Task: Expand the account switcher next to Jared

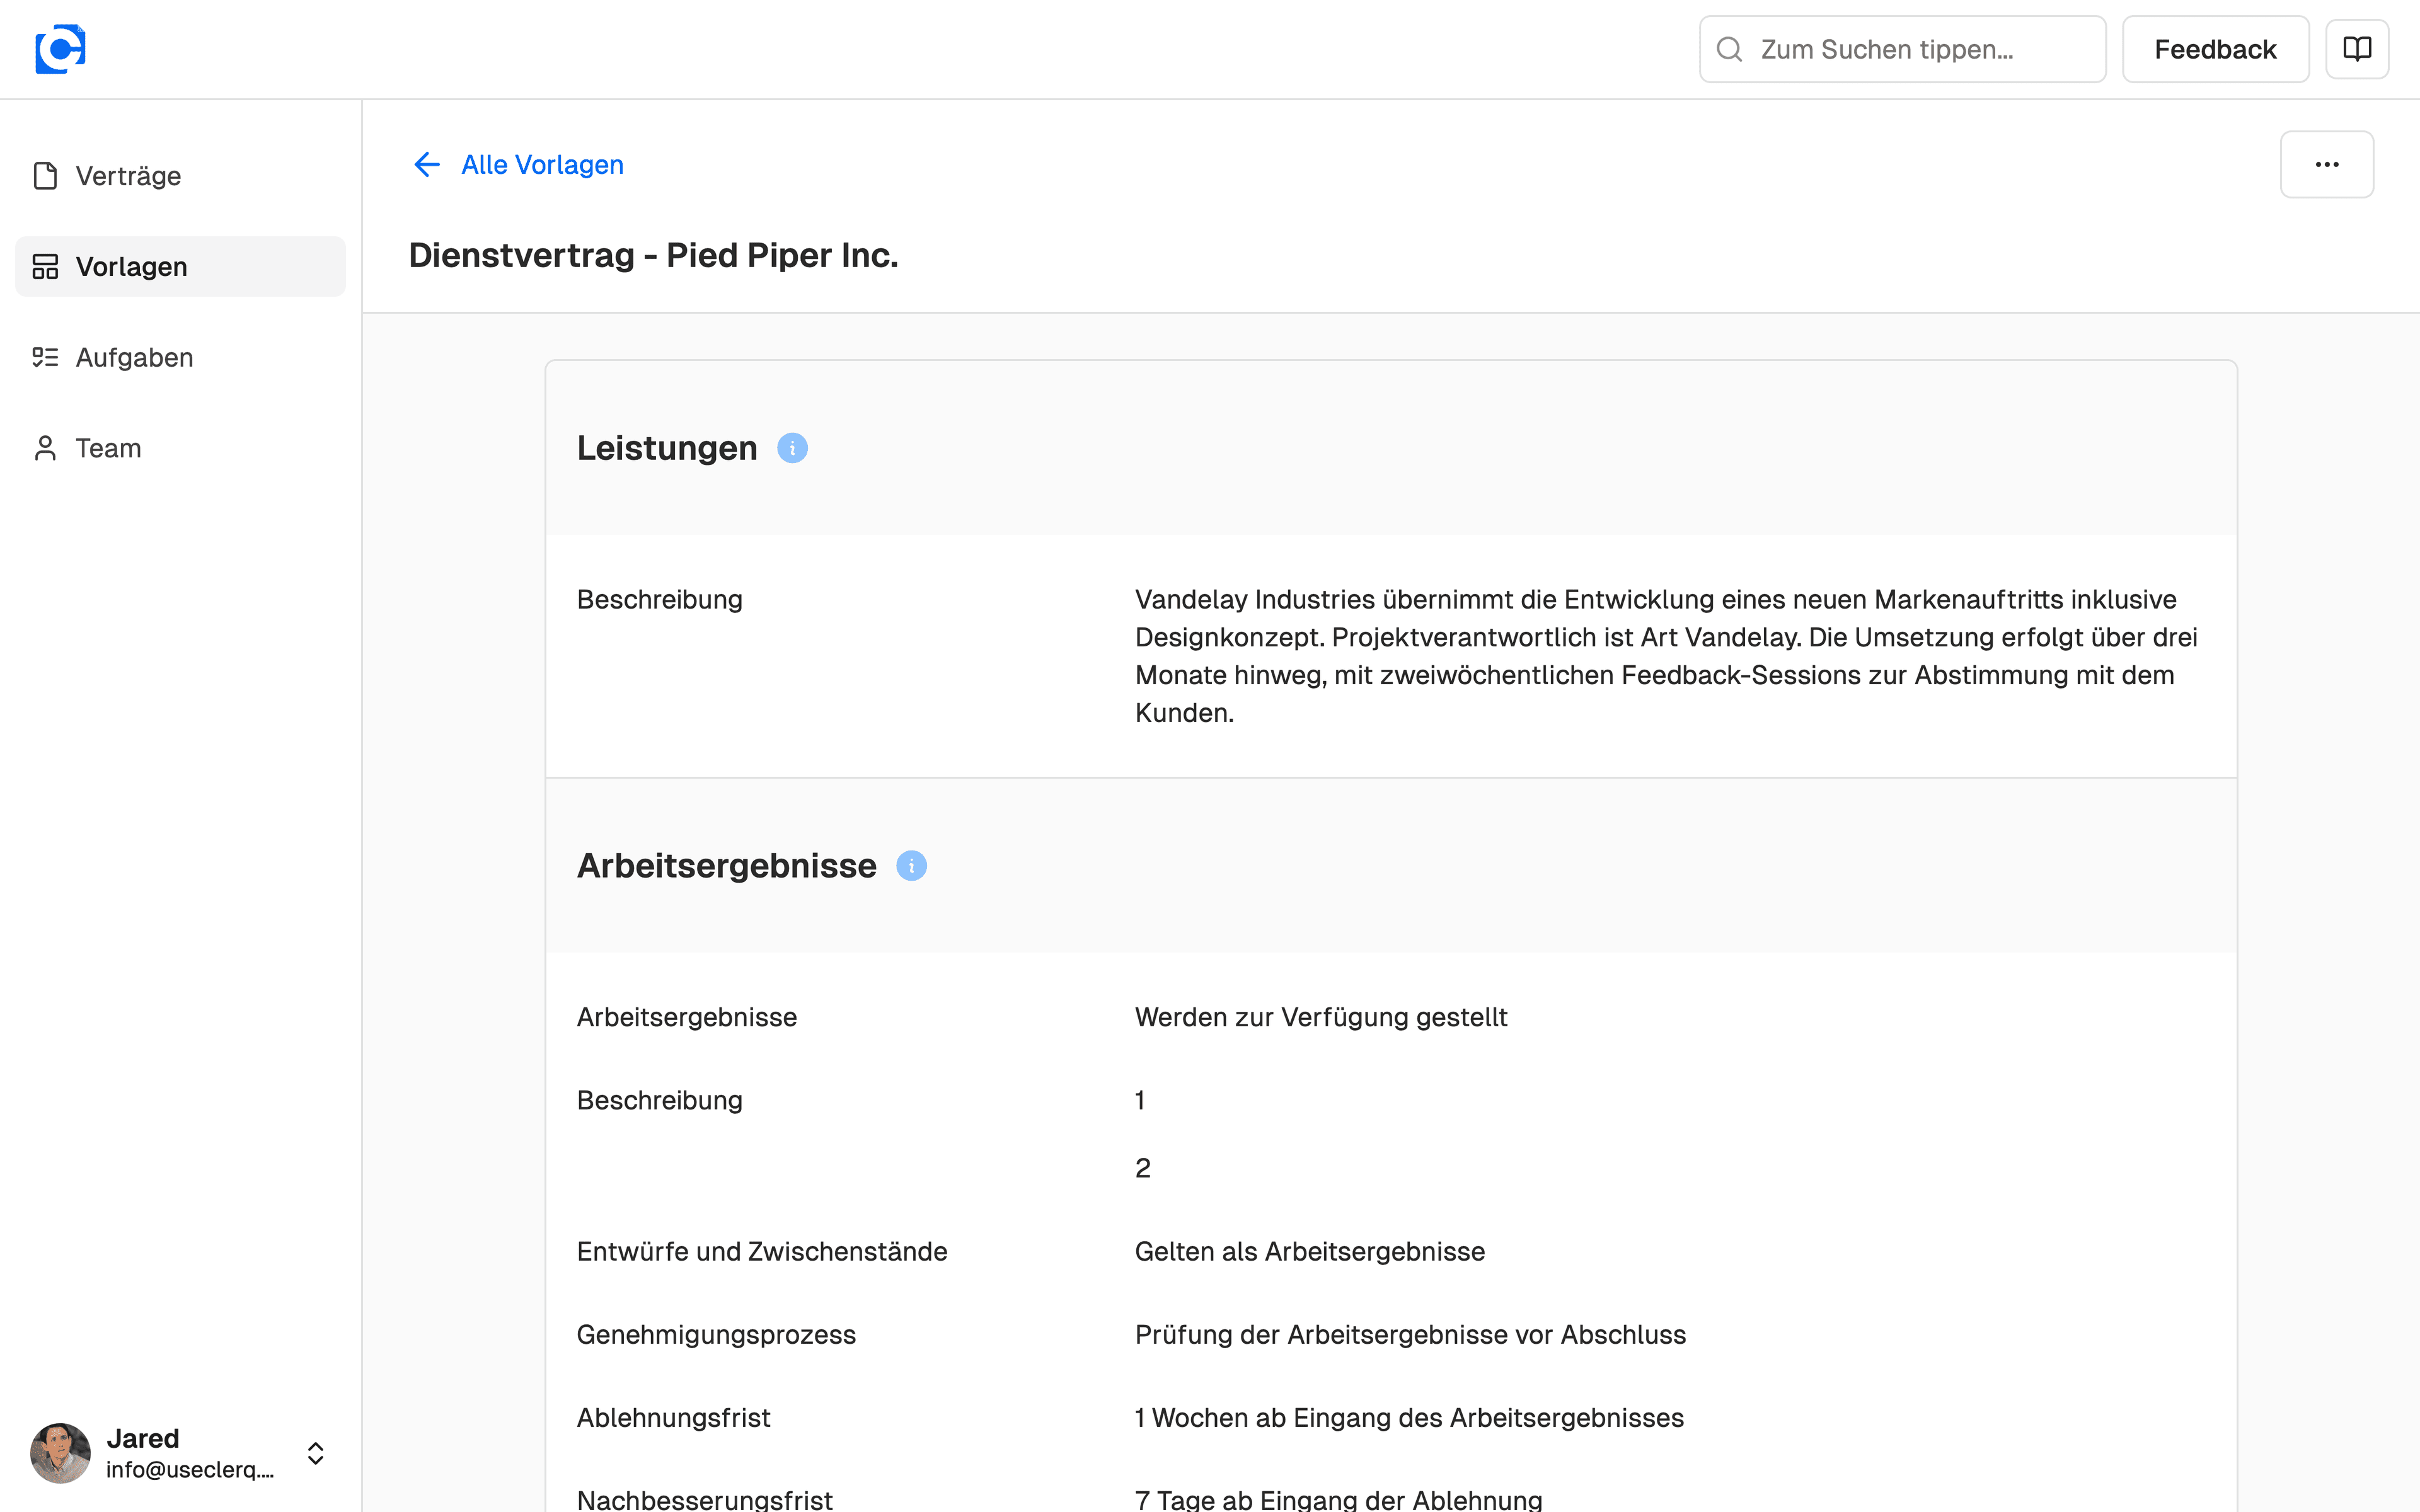Action: [315, 1453]
